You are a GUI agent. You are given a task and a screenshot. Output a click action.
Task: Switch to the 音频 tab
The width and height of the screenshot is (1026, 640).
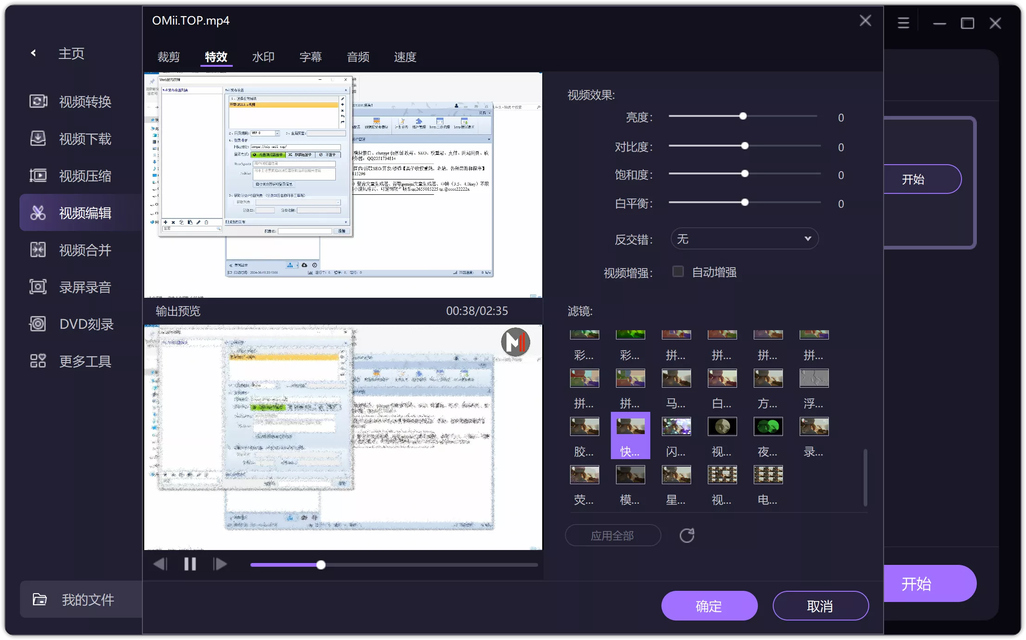357,57
